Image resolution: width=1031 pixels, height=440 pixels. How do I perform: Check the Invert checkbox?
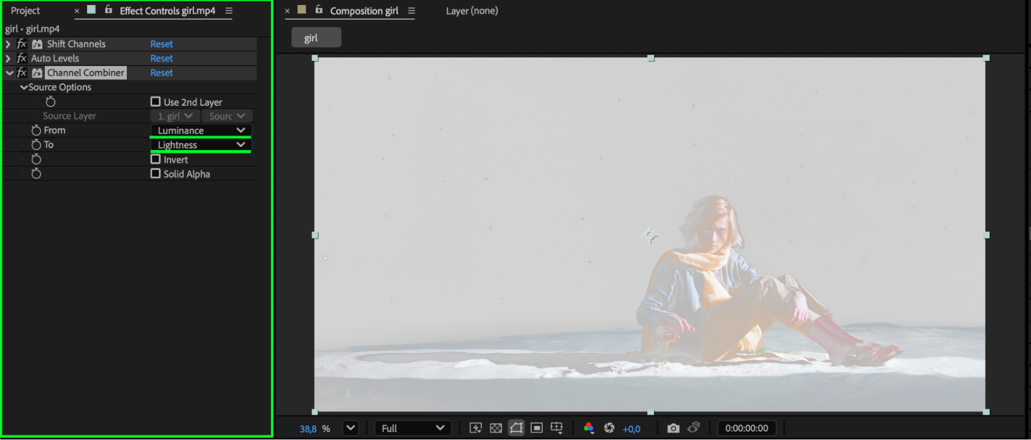(x=155, y=159)
